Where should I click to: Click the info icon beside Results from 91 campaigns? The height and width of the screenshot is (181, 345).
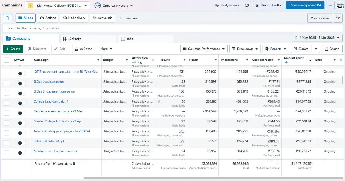coord(74,164)
